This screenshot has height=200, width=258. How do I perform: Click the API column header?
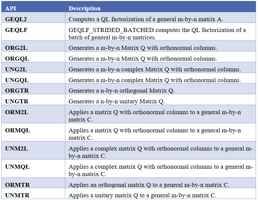pos(11,8)
